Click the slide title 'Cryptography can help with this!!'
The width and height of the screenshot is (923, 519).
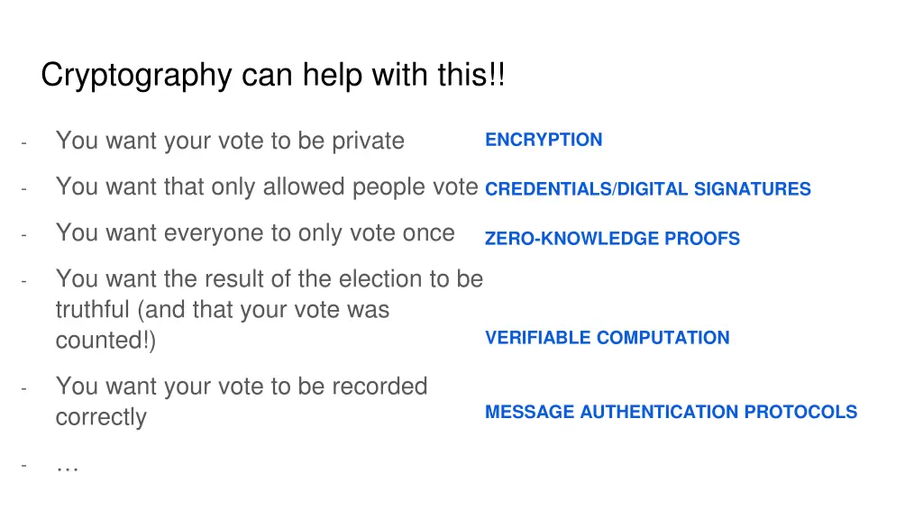[x=272, y=76]
